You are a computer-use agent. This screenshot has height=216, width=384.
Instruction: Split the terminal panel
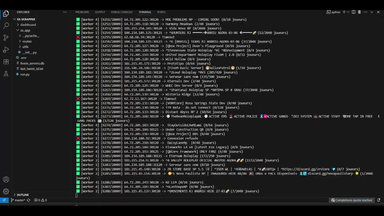click(x=353, y=12)
